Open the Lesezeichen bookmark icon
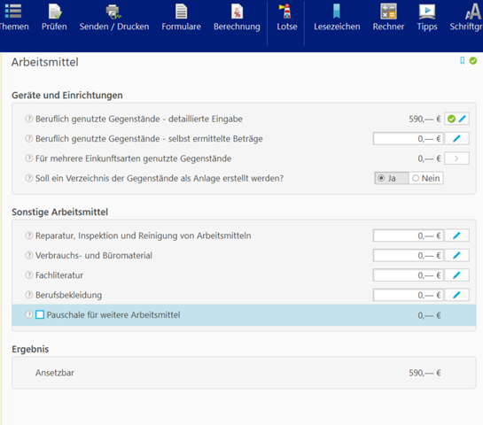 [x=337, y=12]
